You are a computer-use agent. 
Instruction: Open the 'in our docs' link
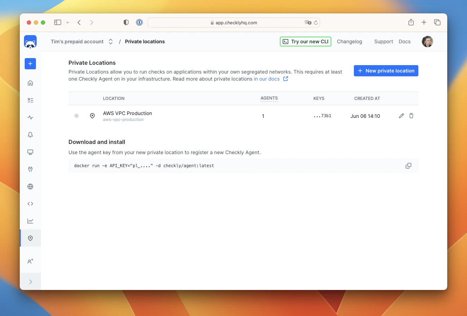click(267, 79)
